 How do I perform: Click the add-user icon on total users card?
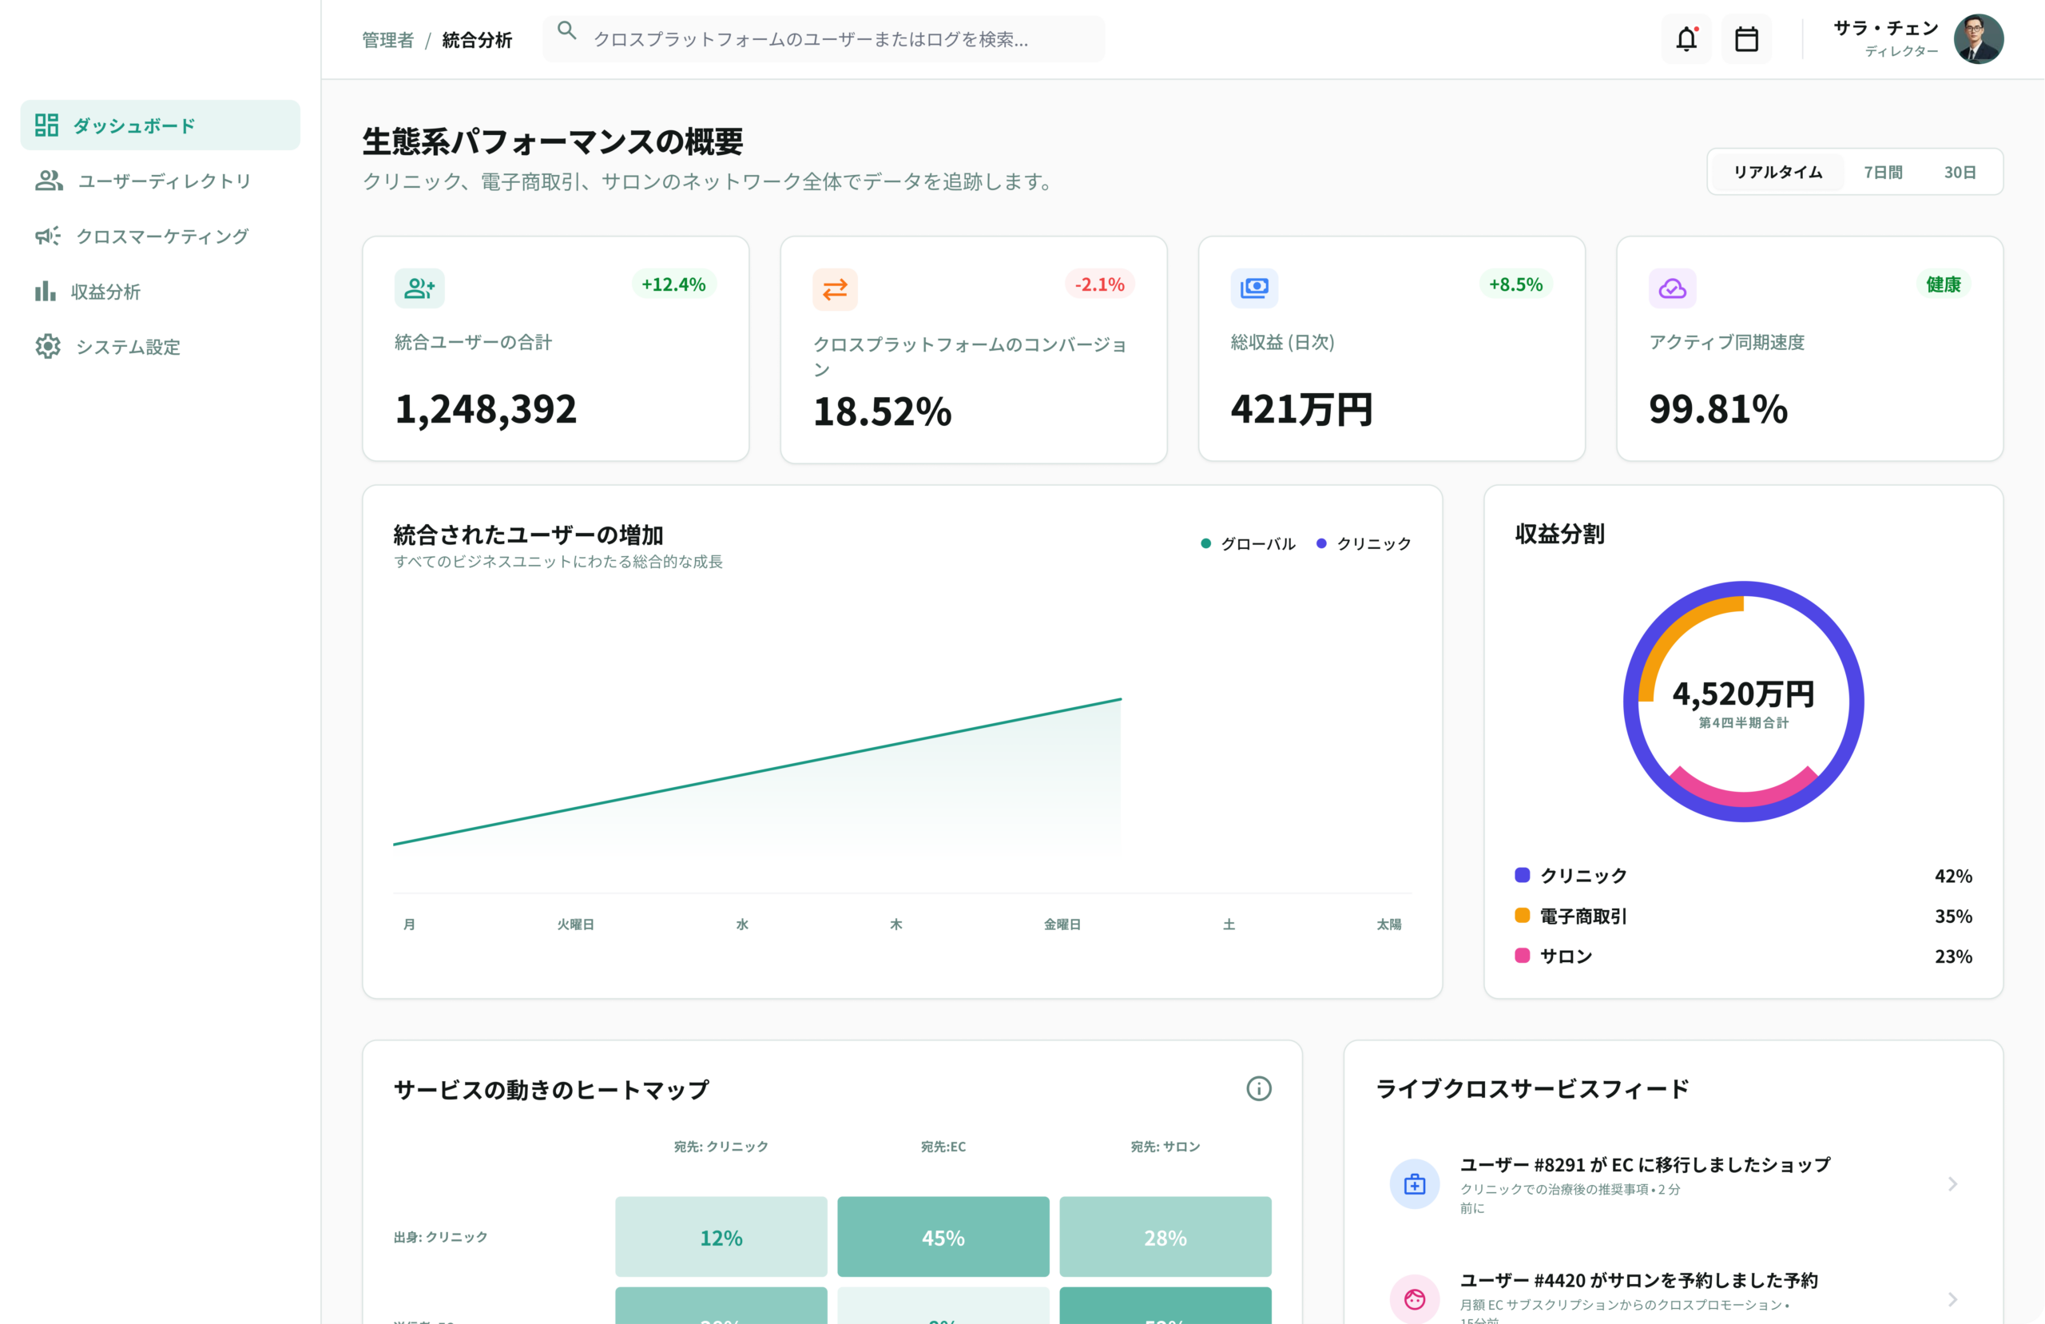pyautogui.click(x=419, y=288)
